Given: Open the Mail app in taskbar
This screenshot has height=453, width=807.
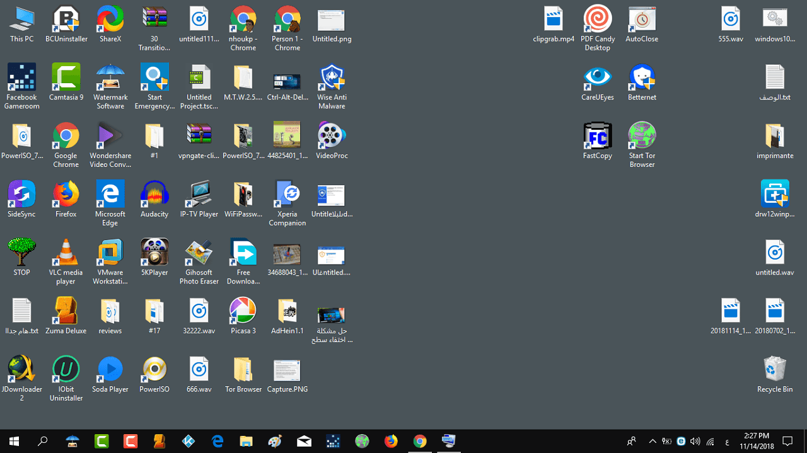Looking at the screenshot, I should [x=304, y=441].
